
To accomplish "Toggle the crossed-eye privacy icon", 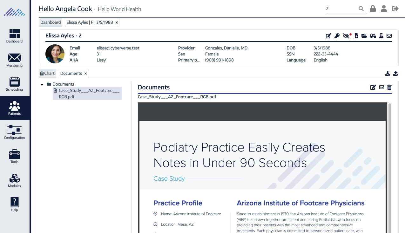I will 346,36.
